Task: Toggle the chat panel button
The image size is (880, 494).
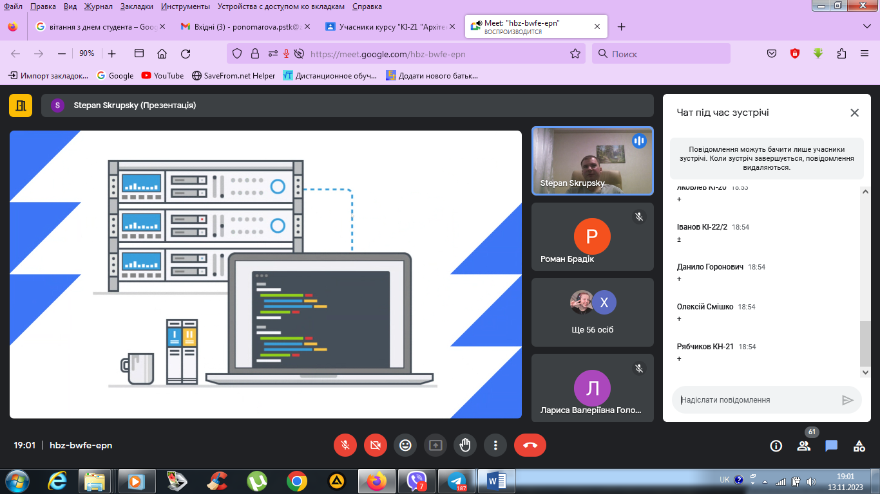Action: pos(831,446)
